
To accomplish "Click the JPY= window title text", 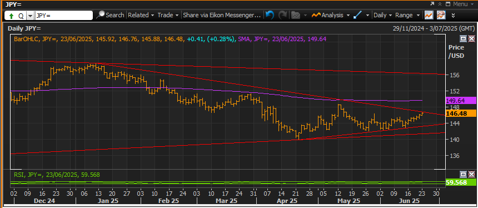I will pyautogui.click(x=13, y=4).
